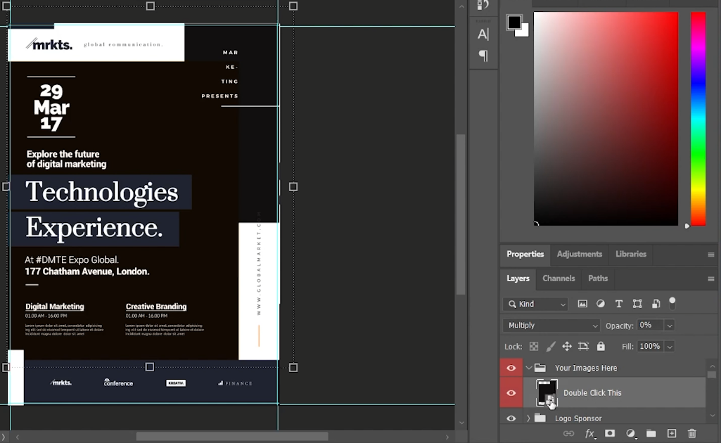
Task: Click the delete layer trash icon
Action: point(692,434)
